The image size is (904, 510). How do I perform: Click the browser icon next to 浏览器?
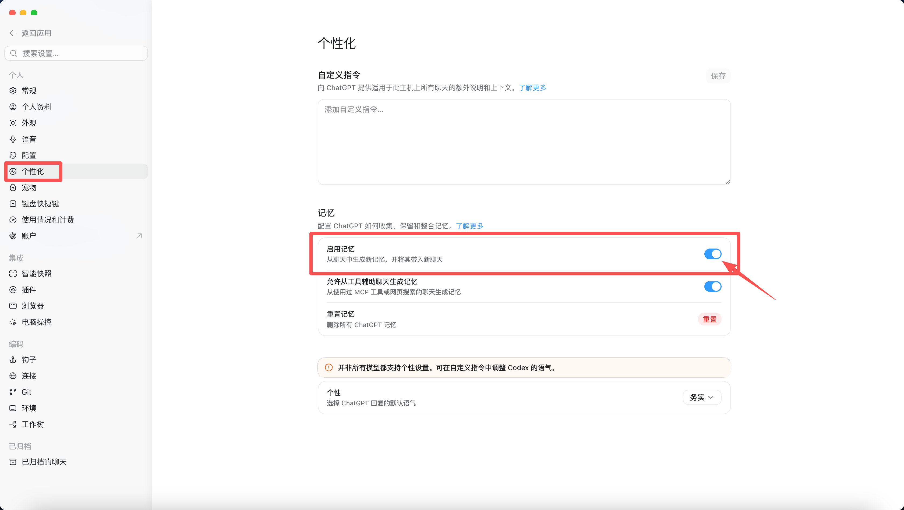coord(13,306)
